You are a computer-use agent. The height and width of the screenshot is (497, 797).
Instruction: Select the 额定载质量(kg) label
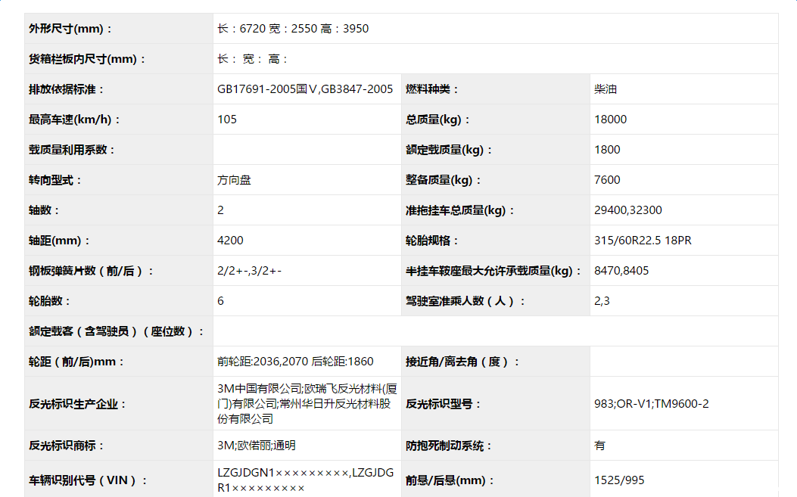[448, 150]
